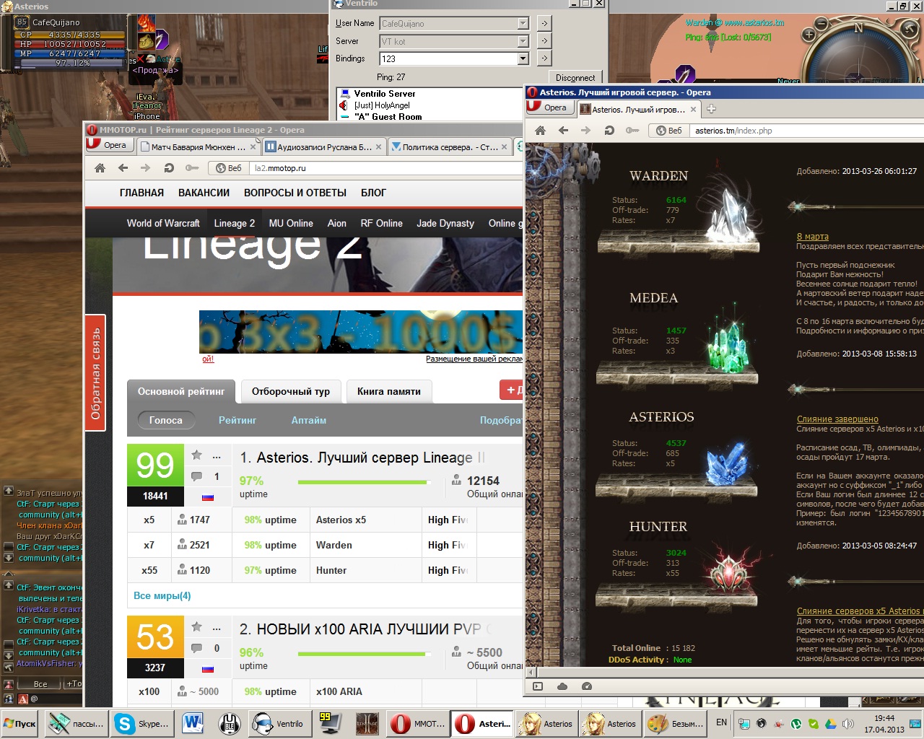Screen dimensions: 924x739
Task: Click home icon in MMOTOP Opera window
Action: pyautogui.click(x=100, y=168)
